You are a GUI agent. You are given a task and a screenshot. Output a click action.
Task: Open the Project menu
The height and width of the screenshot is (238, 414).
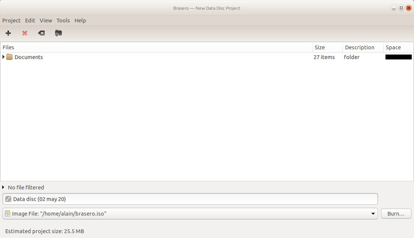click(x=11, y=21)
